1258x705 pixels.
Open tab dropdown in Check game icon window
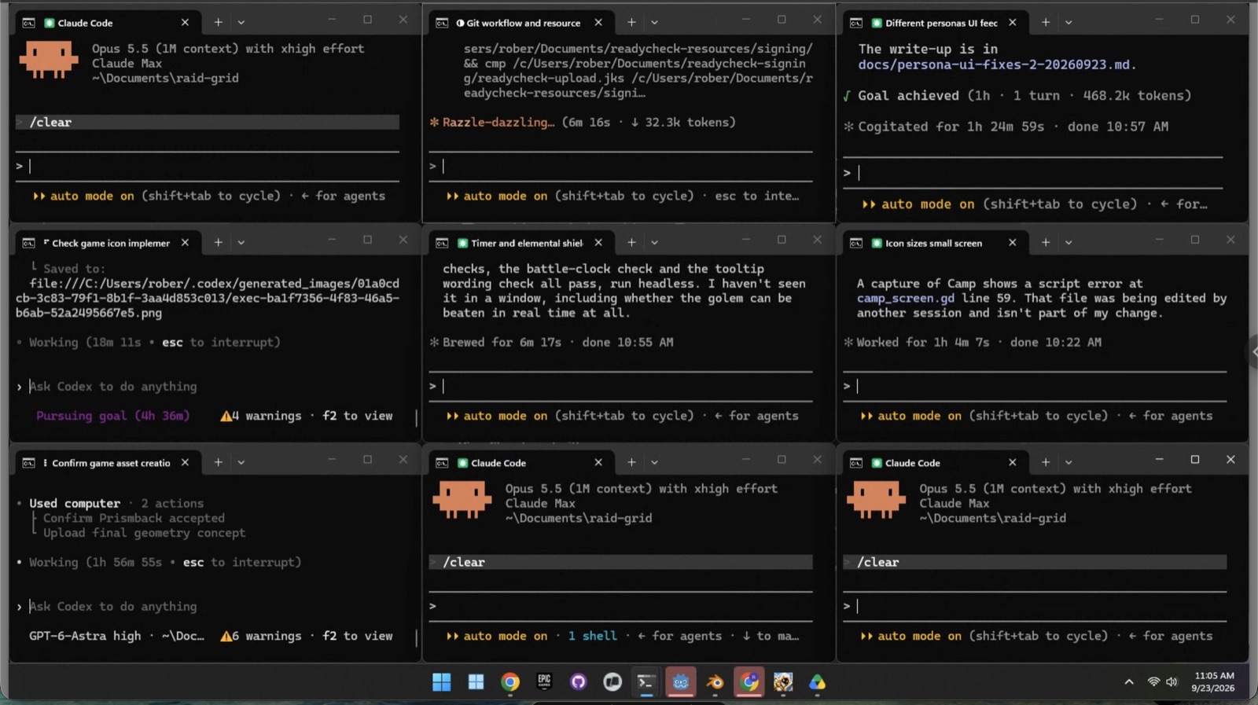click(x=241, y=243)
